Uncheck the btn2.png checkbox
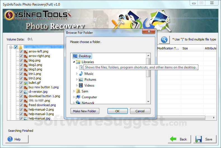The width and height of the screenshot is (221, 148). 21,78
